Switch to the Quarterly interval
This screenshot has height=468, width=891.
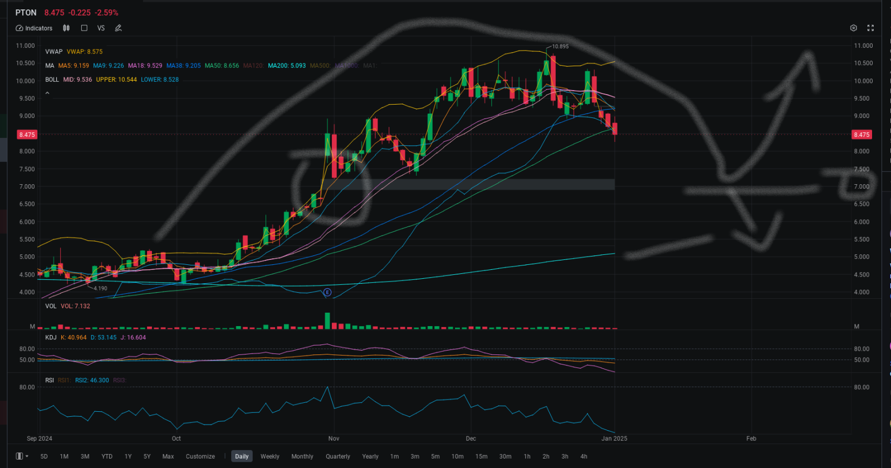pyautogui.click(x=338, y=456)
